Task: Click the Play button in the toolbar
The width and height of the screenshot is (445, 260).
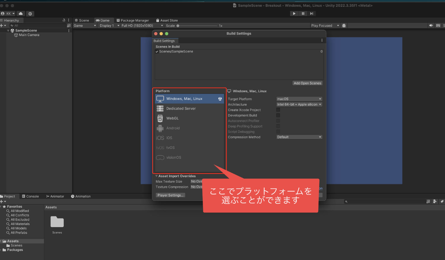Action: [294, 13]
